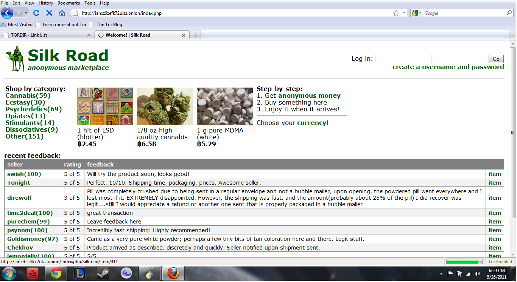Open a new tab with the plus button
Viewport: 517px width, 282px height.
[195, 35]
